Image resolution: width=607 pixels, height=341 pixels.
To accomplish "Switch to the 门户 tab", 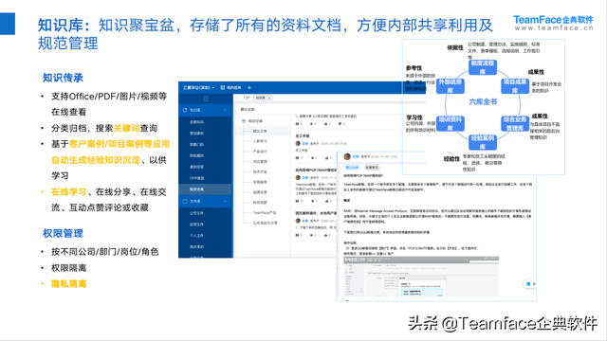I will coord(247,98).
